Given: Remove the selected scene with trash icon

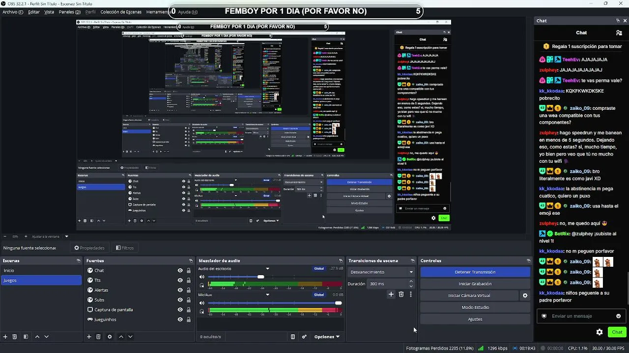Looking at the screenshot, I should pyautogui.click(x=15, y=337).
